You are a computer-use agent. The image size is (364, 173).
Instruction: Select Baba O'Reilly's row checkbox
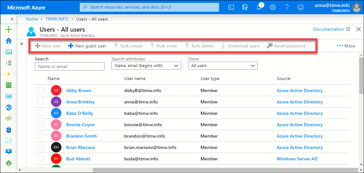[41, 113]
